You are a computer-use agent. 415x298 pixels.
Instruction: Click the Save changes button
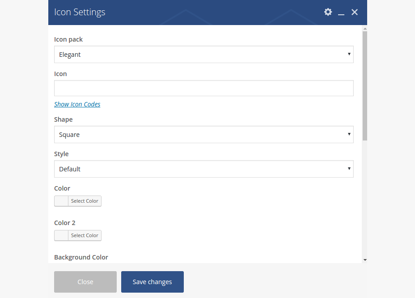pyautogui.click(x=152, y=282)
